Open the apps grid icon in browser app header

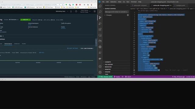95,12
